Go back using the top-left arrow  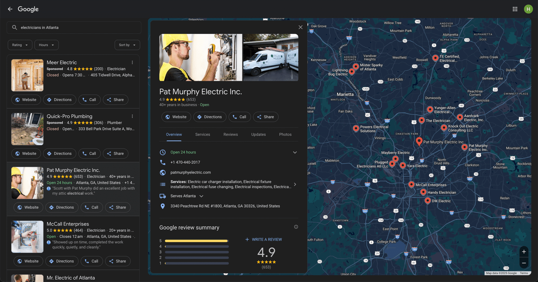click(10, 9)
